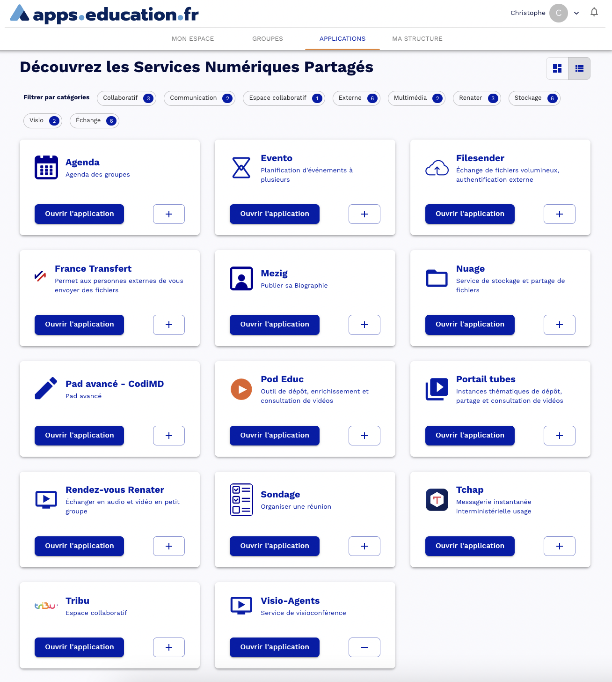Image resolution: width=612 pixels, height=682 pixels.
Task: Click the Agenda calendar icon
Action: [46, 167]
